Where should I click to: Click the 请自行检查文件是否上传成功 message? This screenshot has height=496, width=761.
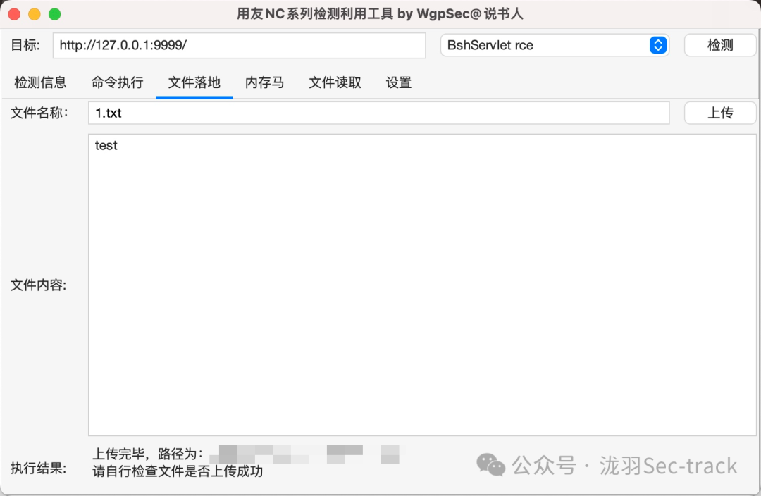(178, 471)
